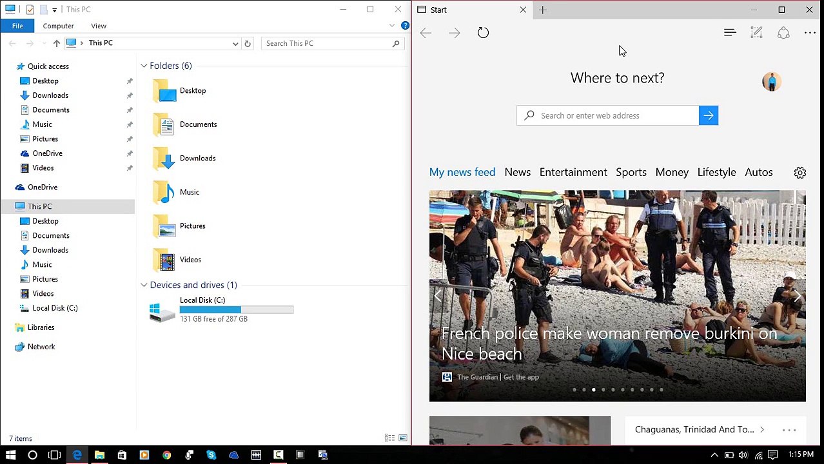
Task: Click the blue go arrow button
Action: coord(709,115)
